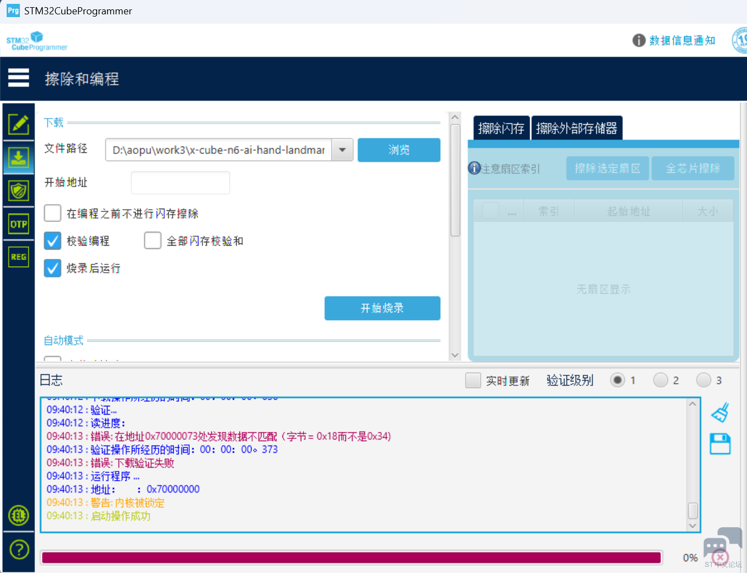Switch to the 擦除闪存 tab
The width and height of the screenshot is (747, 573).
pyautogui.click(x=501, y=128)
